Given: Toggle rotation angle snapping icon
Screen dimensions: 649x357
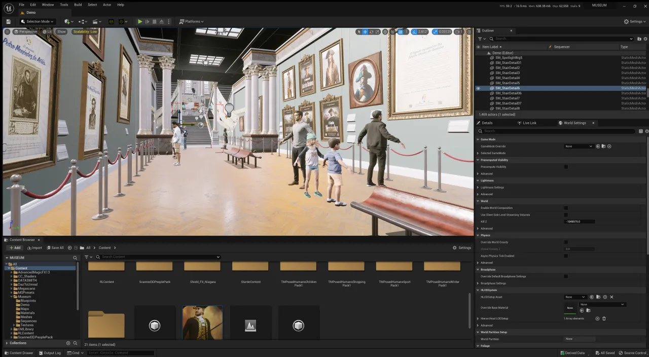Looking at the screenshot, I should point(414,31).
